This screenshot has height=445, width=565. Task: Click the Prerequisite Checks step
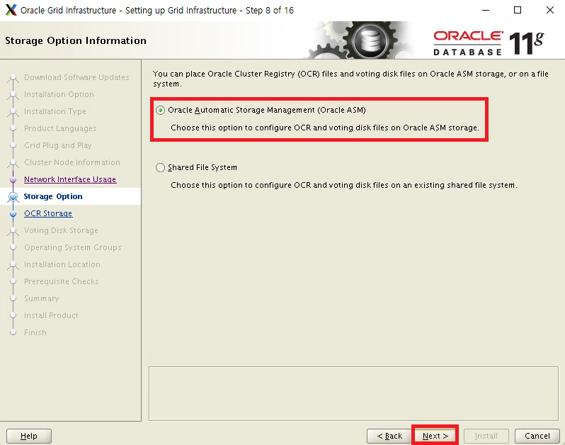pos(62,281)
